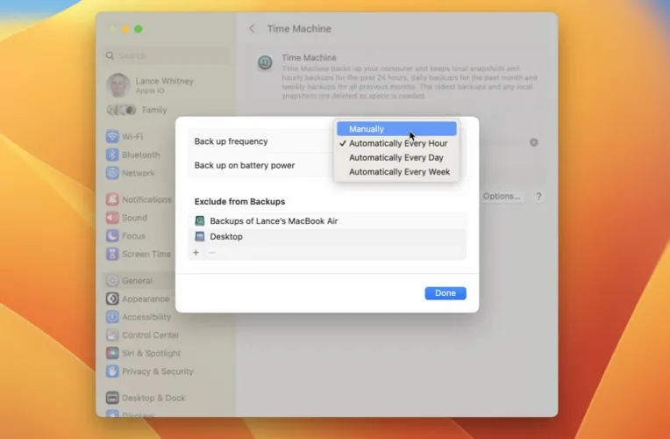Click the Options button
Screen dimensions: 670x439
[x=502, y=197]
